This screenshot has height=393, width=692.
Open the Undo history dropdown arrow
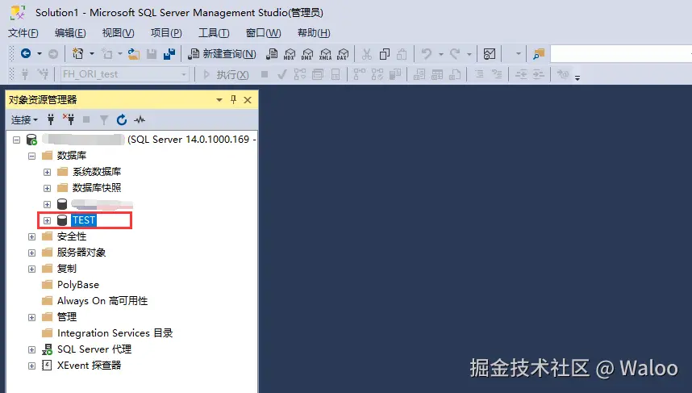(440, 54)
